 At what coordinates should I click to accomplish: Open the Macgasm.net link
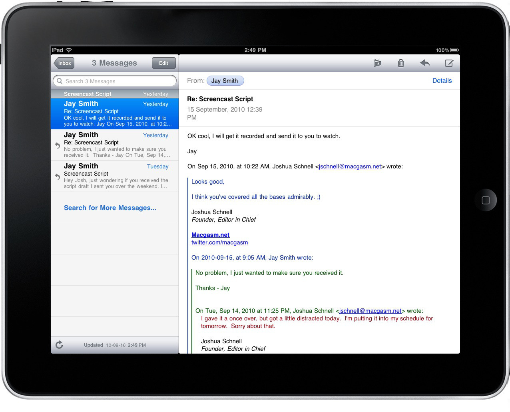pos(210,235)
